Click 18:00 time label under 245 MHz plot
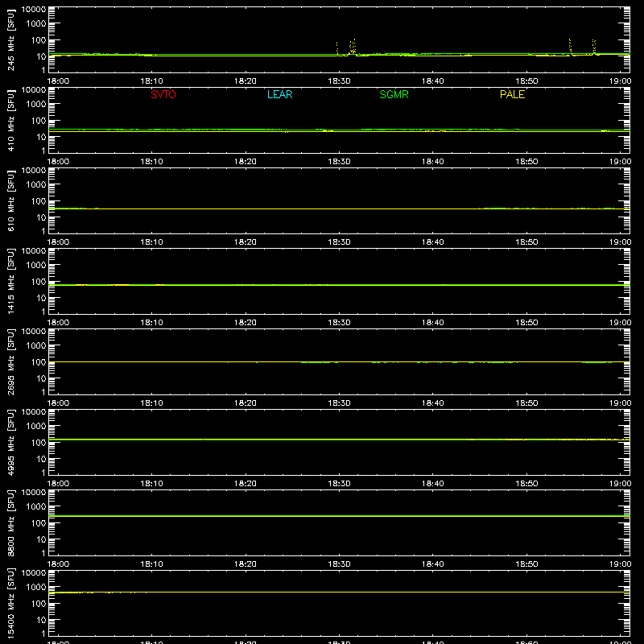 tap(58, 81)
